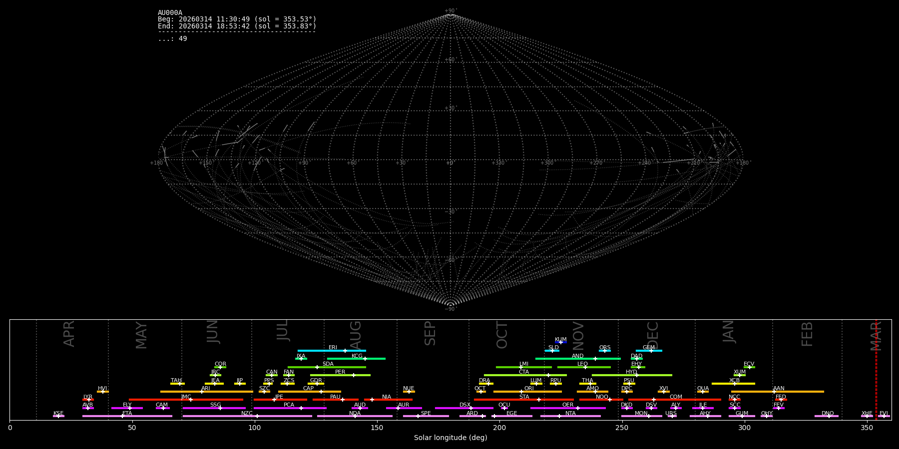Click the COM shower label
Screen dimensions: 899x449
pos(676,397)
